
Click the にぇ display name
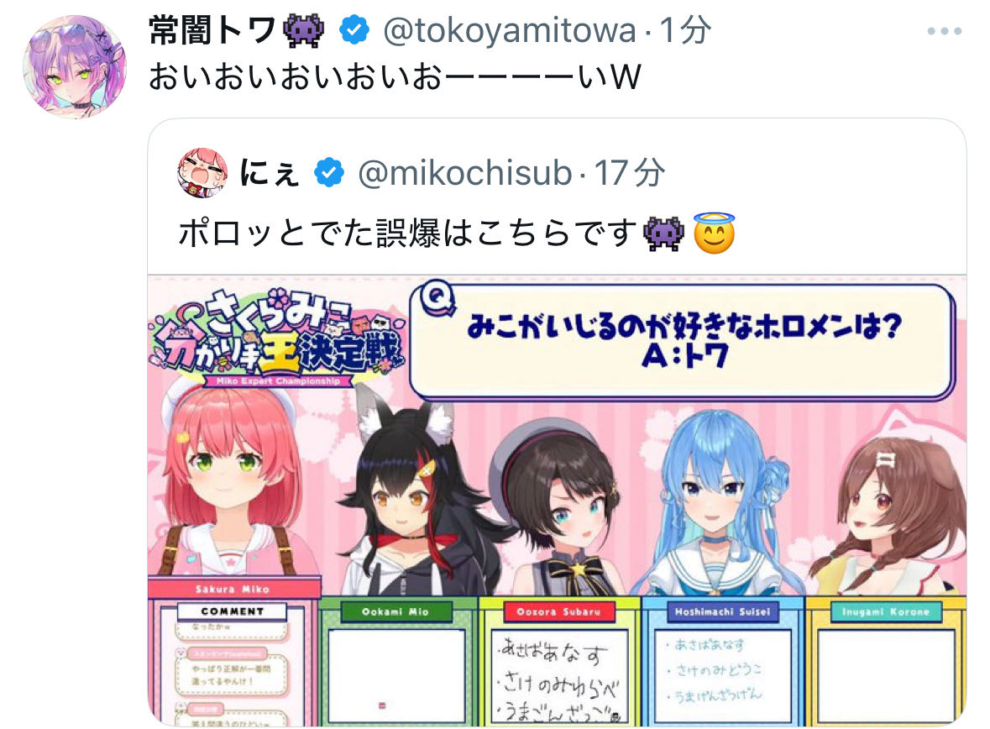pyautogui.click(x=270, y=172)
